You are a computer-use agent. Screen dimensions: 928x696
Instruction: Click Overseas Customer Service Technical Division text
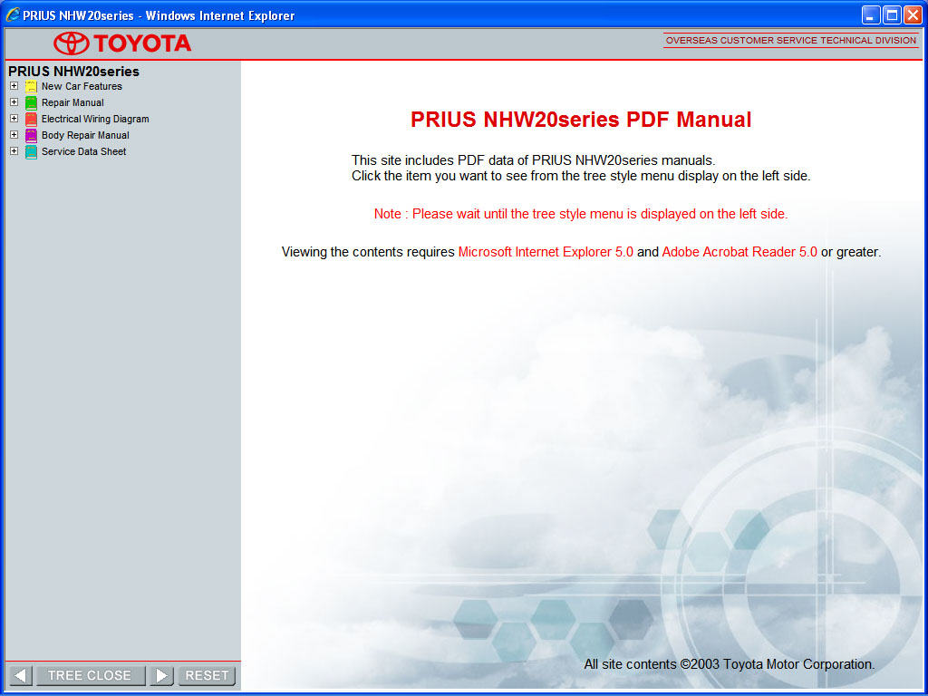click(x=790, y=40)
